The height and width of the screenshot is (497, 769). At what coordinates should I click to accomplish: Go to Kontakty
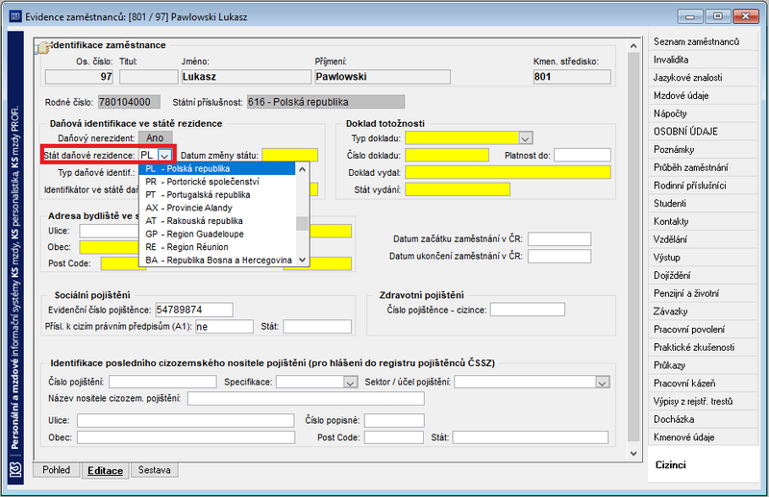(703, 222)
